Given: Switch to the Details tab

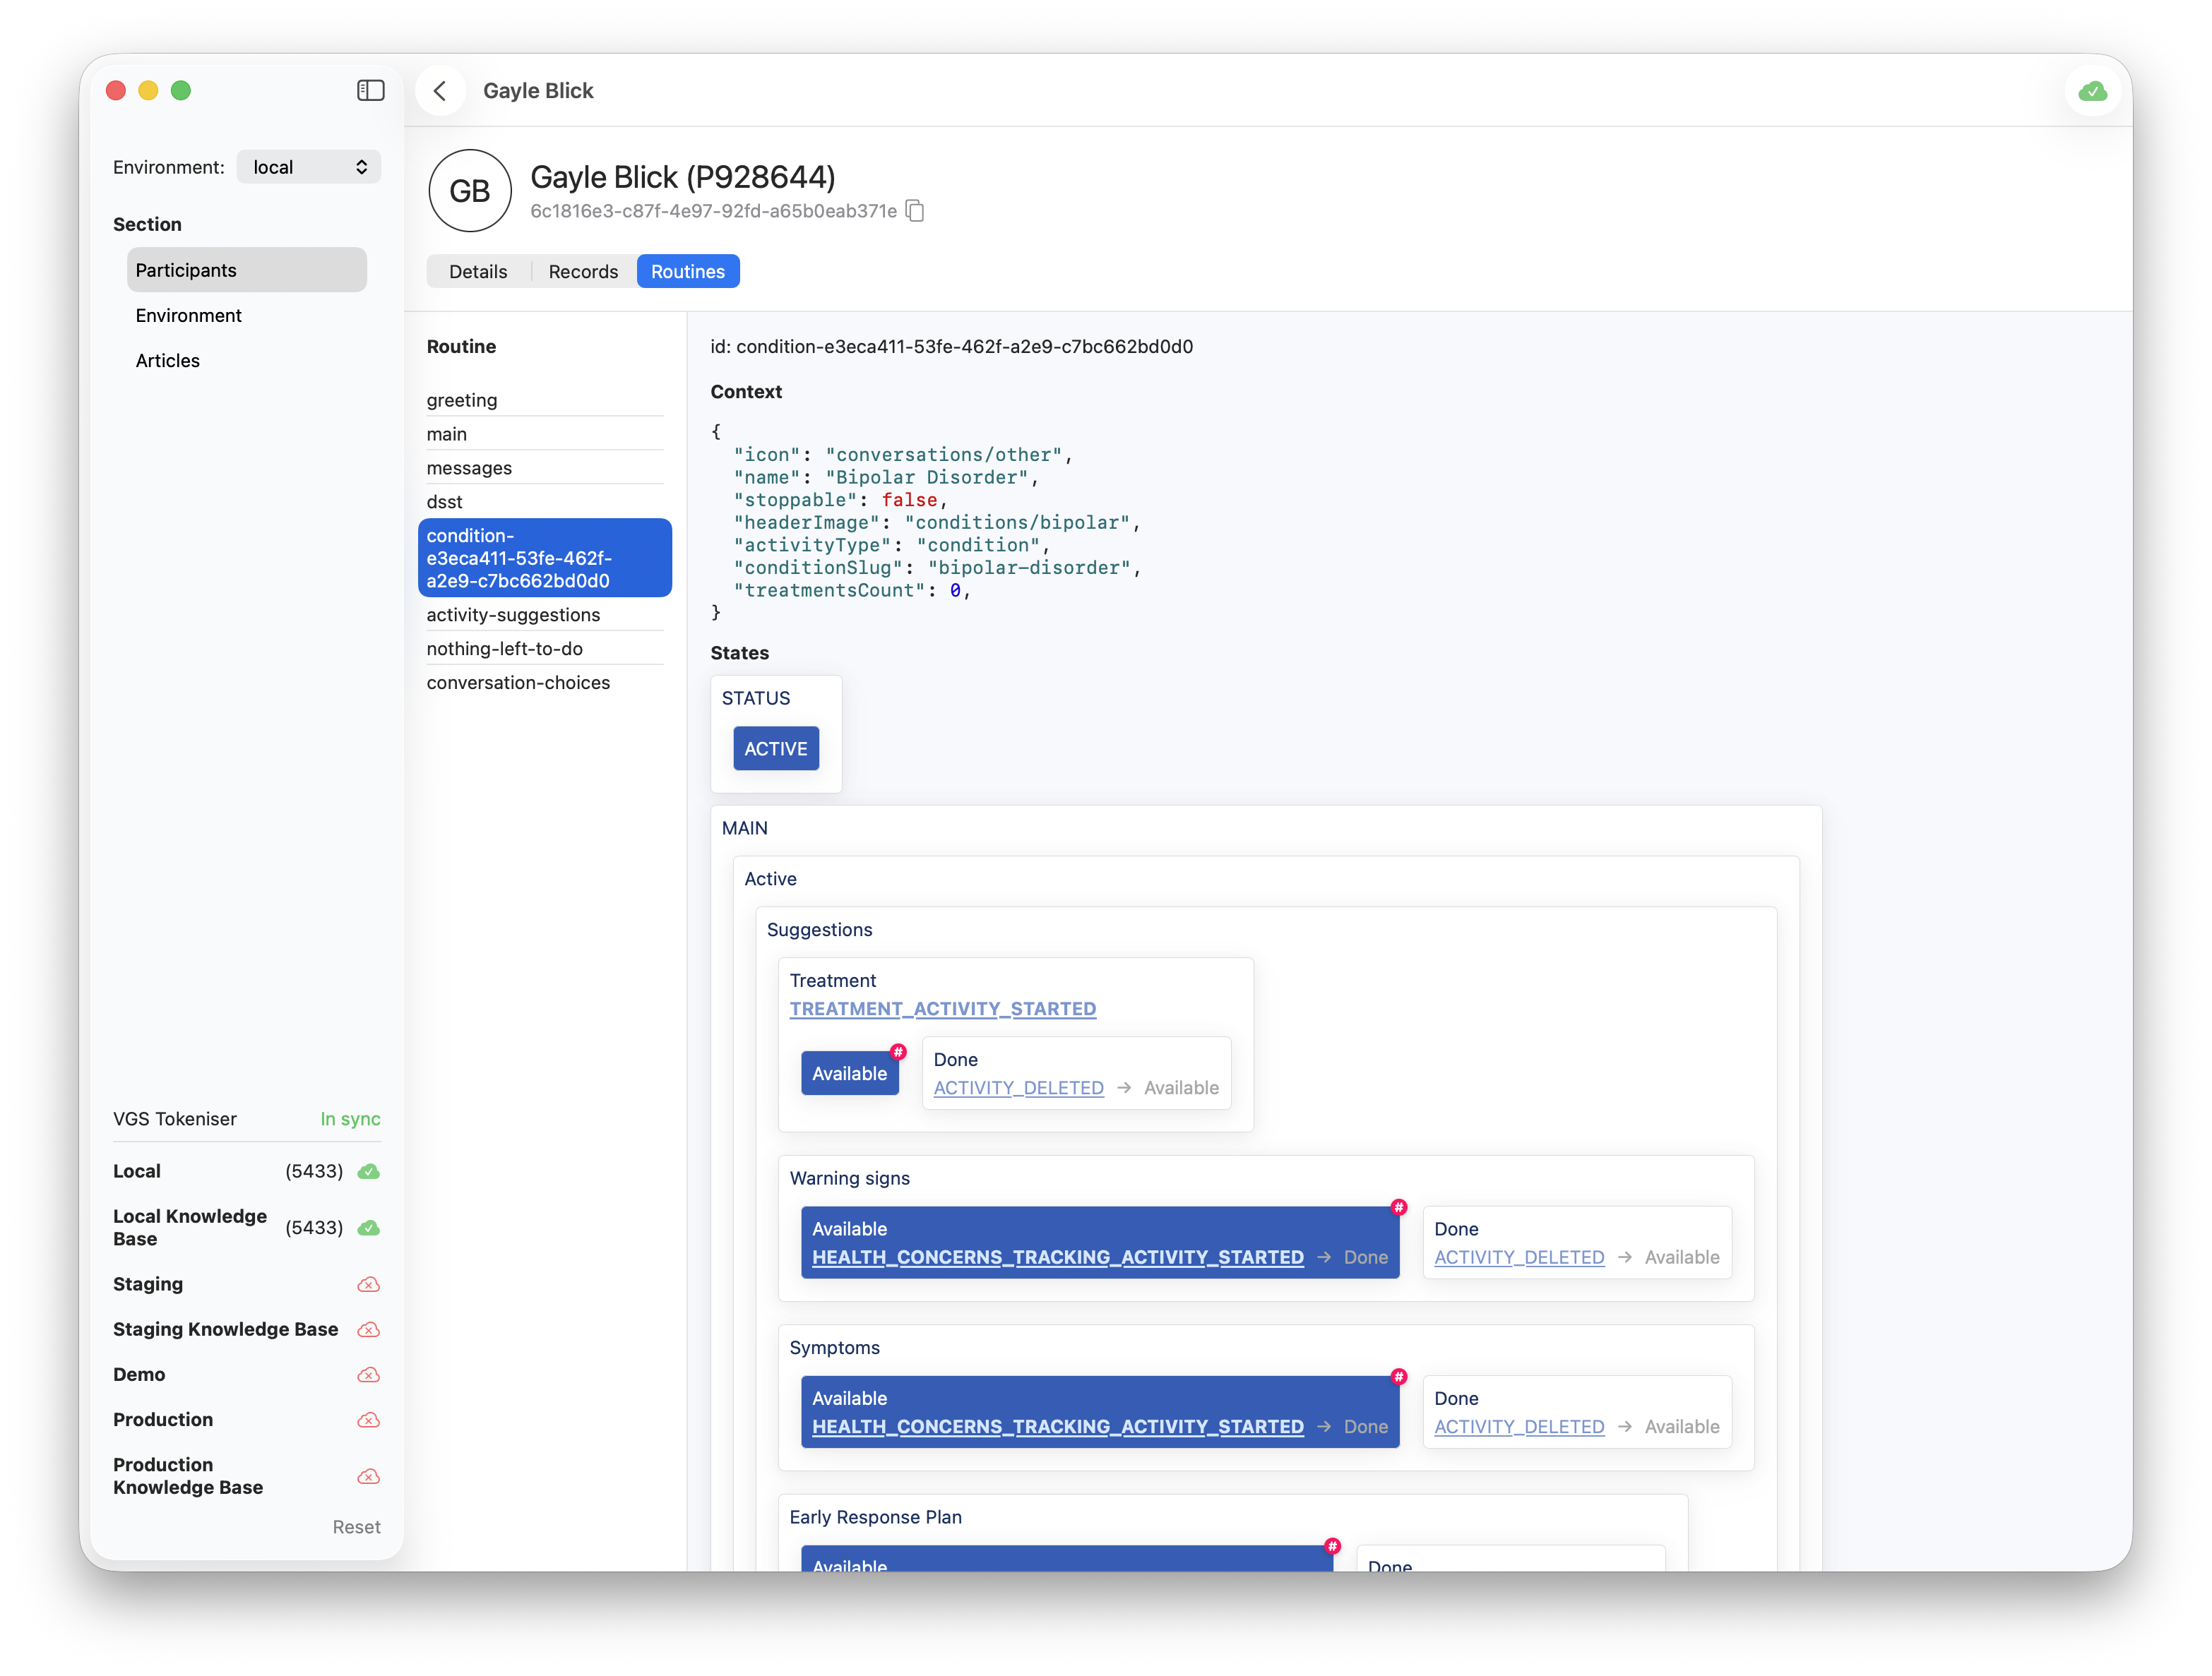Looking at the screenshot, I should point(478,272).
